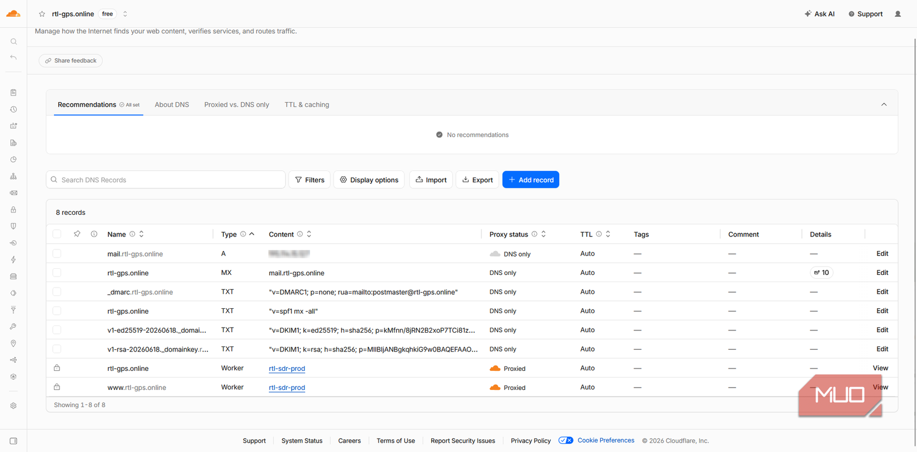Open rtl-sdr-prod link in www row
This screenshot has height=452, width=917.
coord(287,388)
